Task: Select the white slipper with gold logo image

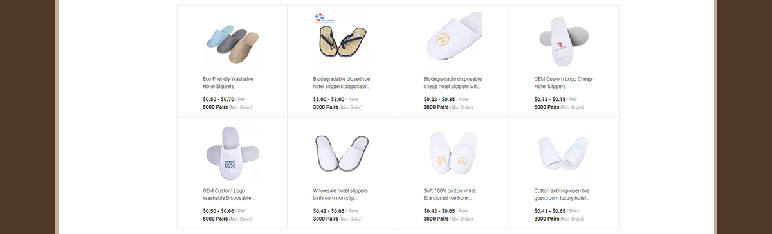Action: tap(453, 40)
